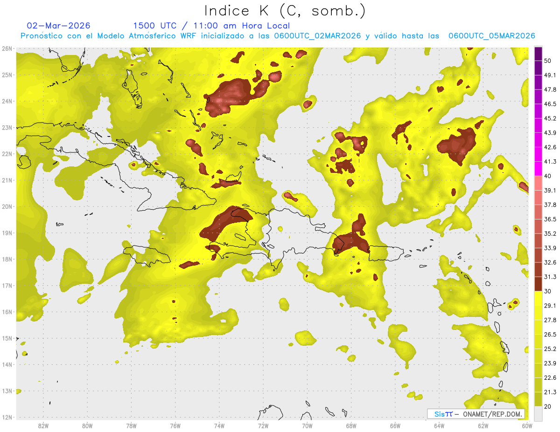Click the "18N" latitude label

point(7,259)
